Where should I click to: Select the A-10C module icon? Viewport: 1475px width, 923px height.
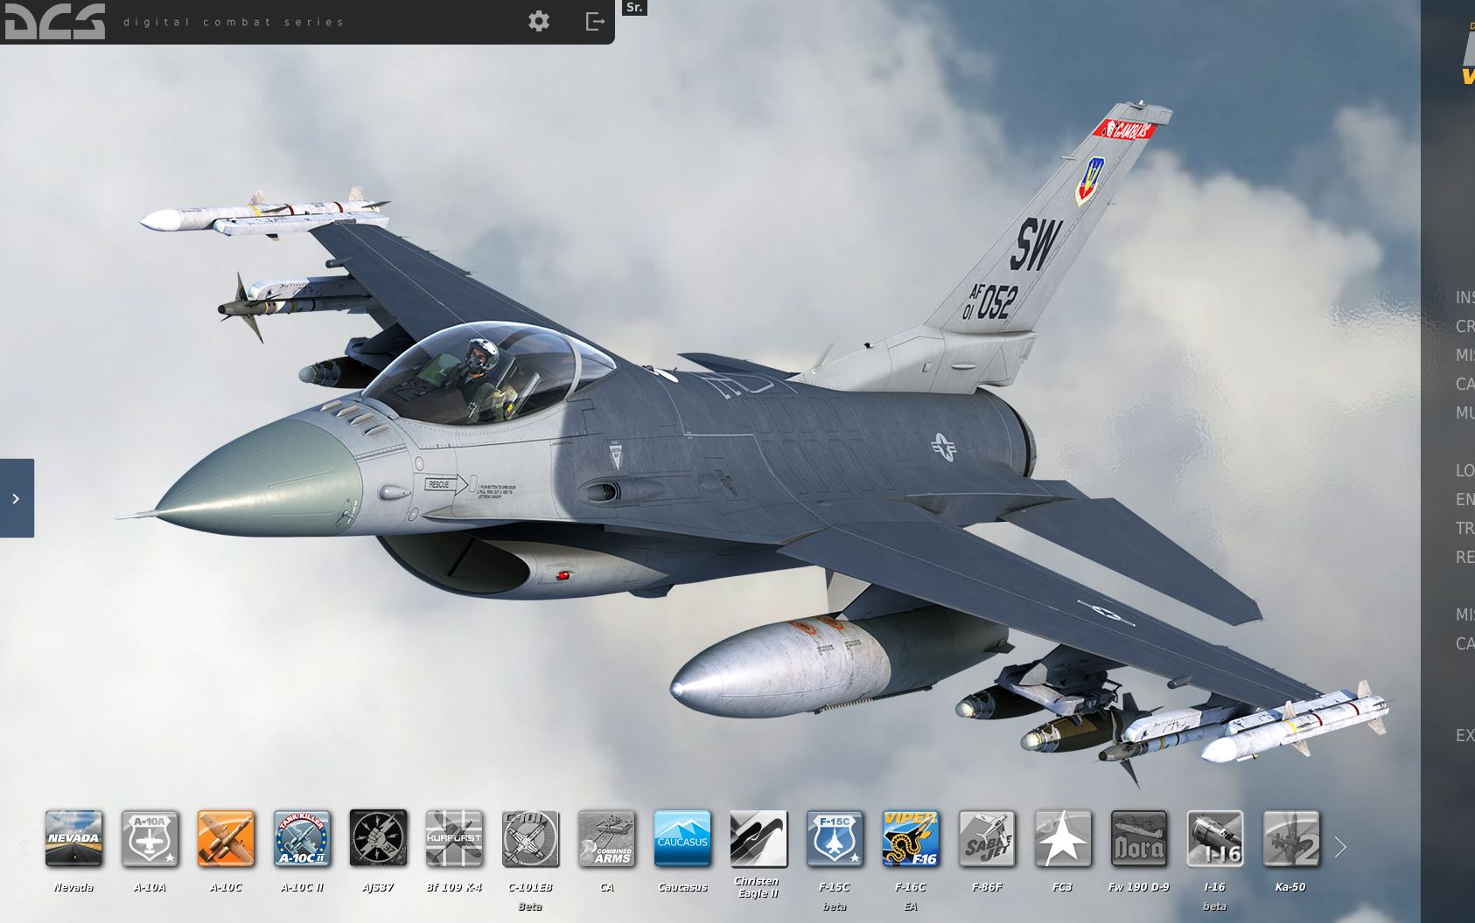226,838
